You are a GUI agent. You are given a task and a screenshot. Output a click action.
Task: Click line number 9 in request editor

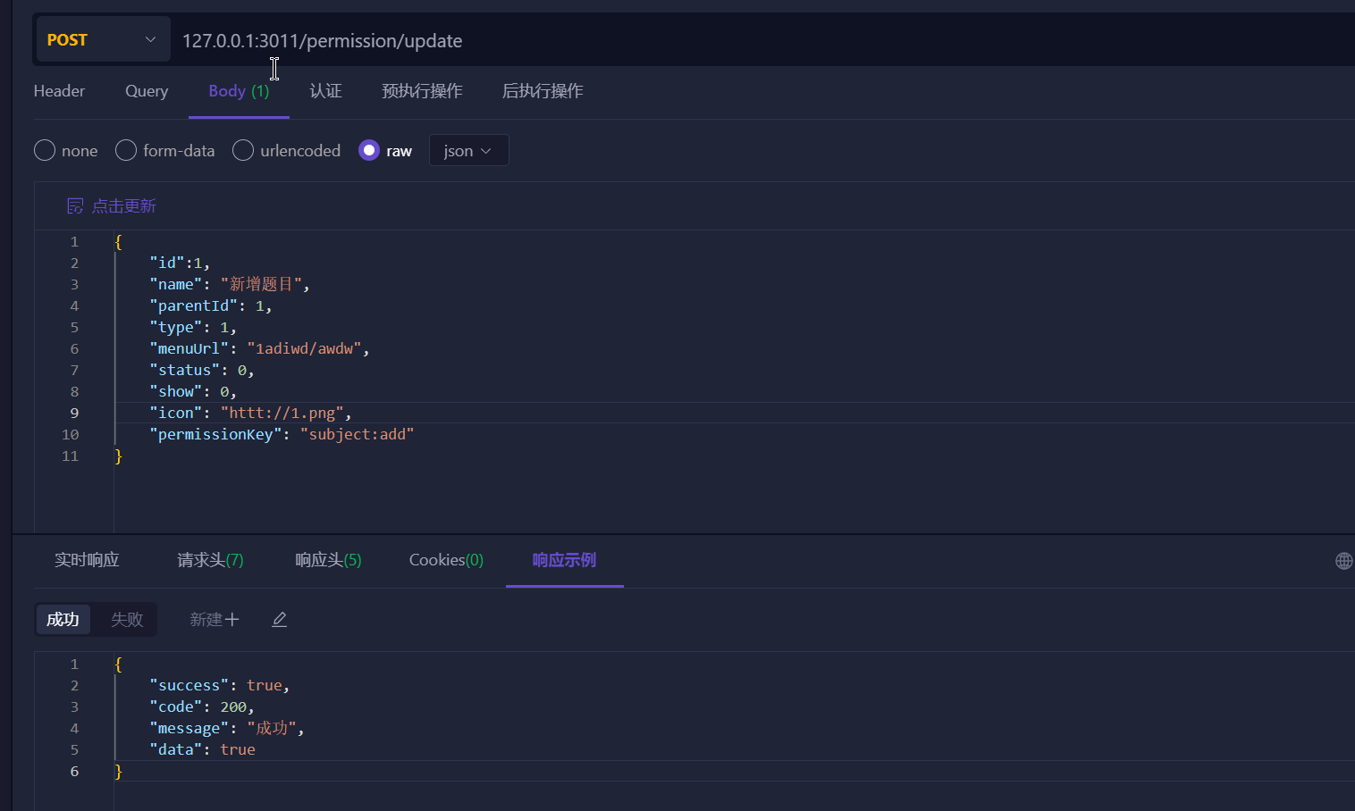tap(74, 413)
